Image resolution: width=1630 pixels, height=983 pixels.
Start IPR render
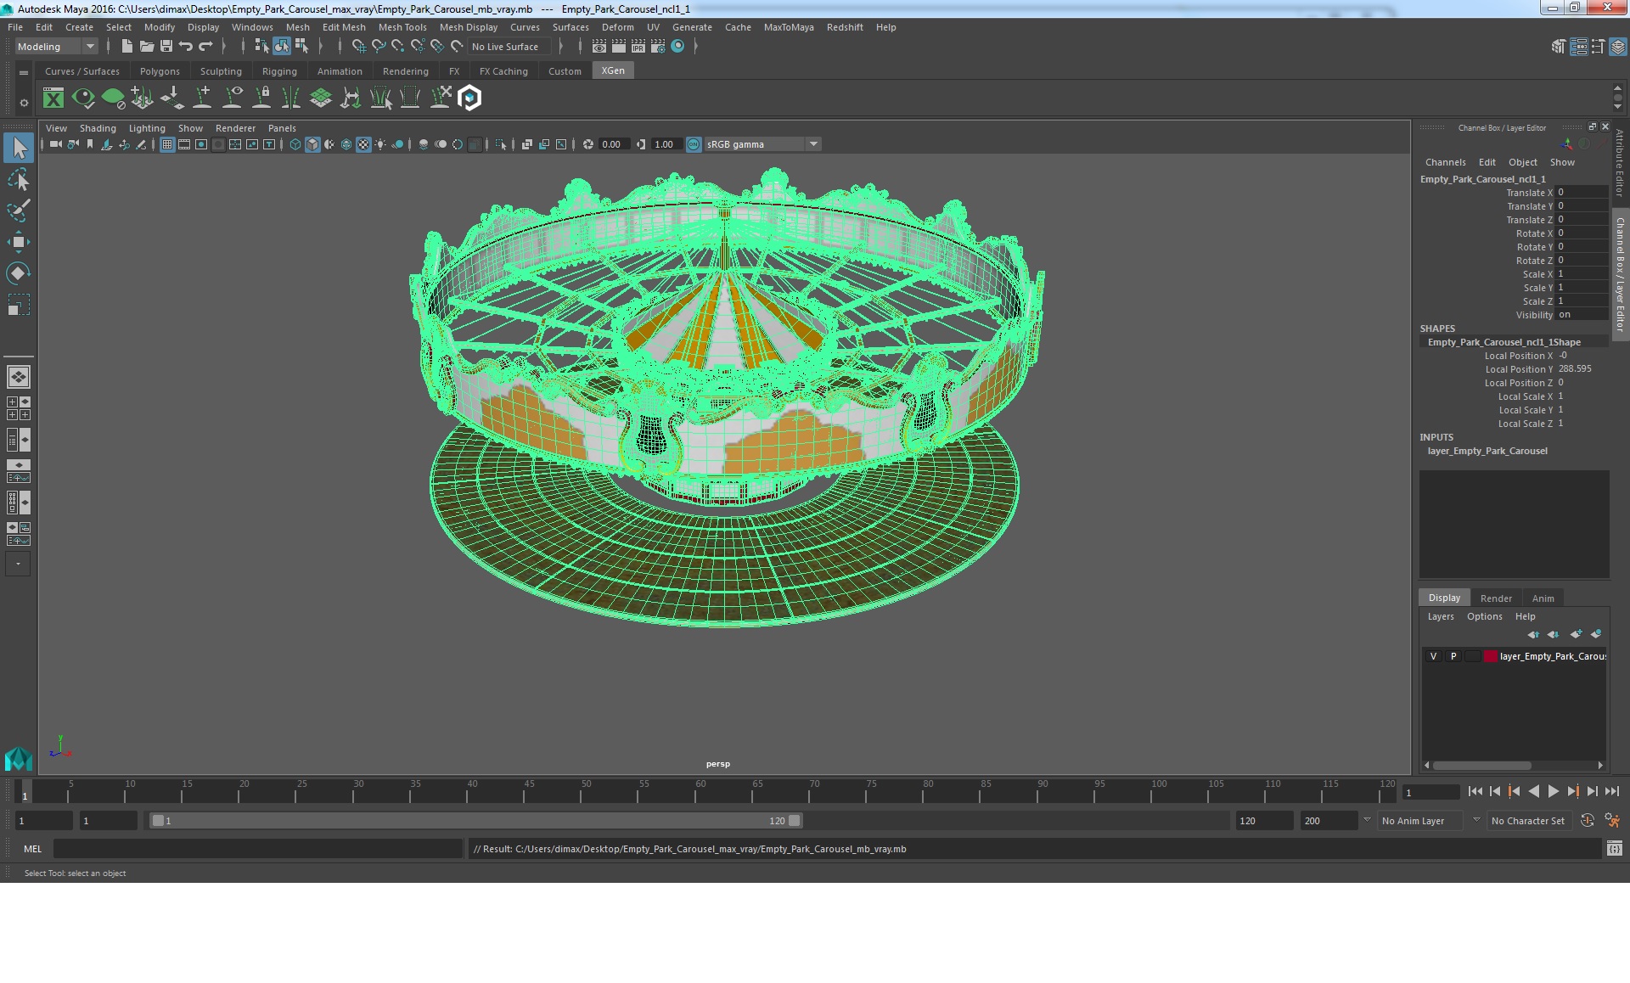point(638,47)
